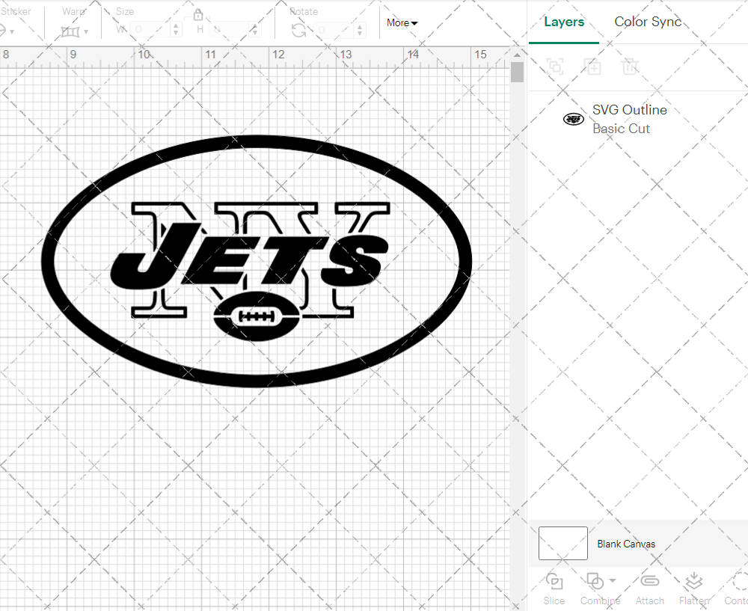Click the Width stepper arrows

coord(176,30)
